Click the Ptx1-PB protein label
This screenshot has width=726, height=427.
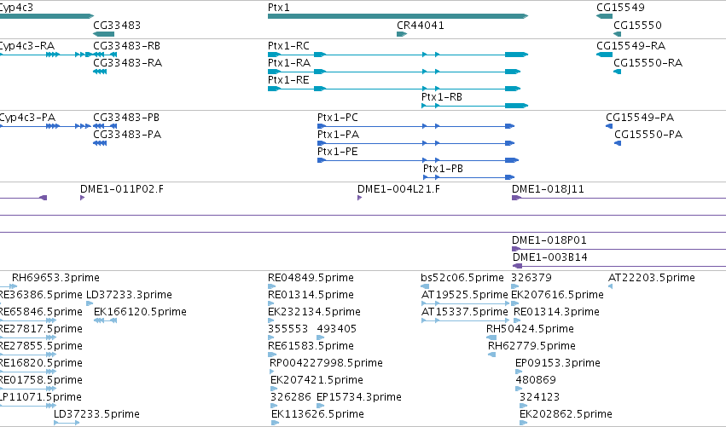(443, 169)
